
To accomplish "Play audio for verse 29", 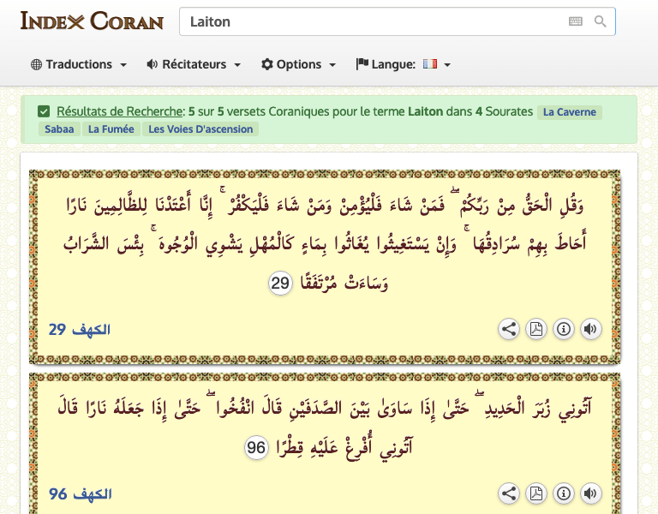I will tap(591, 329).
